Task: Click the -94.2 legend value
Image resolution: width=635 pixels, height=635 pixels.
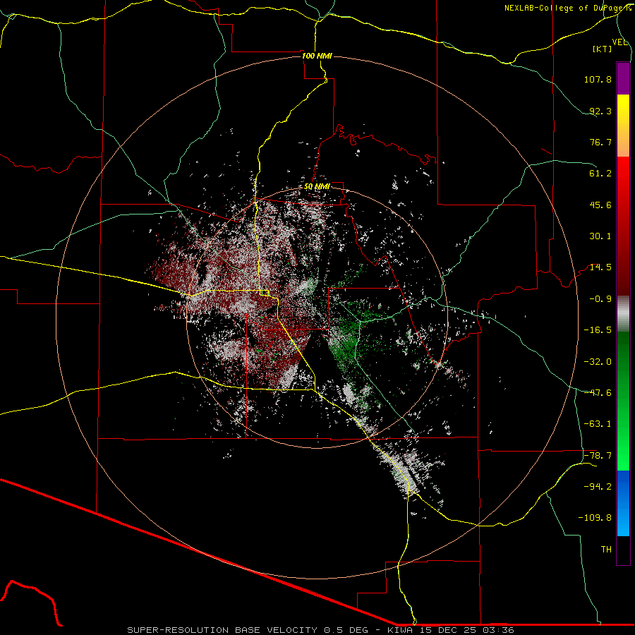Action: coord(598,486)
